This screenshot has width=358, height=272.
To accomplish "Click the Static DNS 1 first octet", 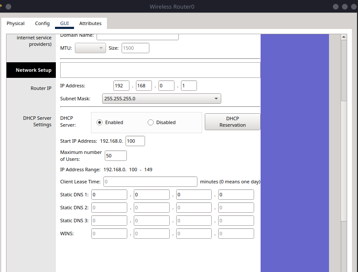I will [x=109, y=195].
